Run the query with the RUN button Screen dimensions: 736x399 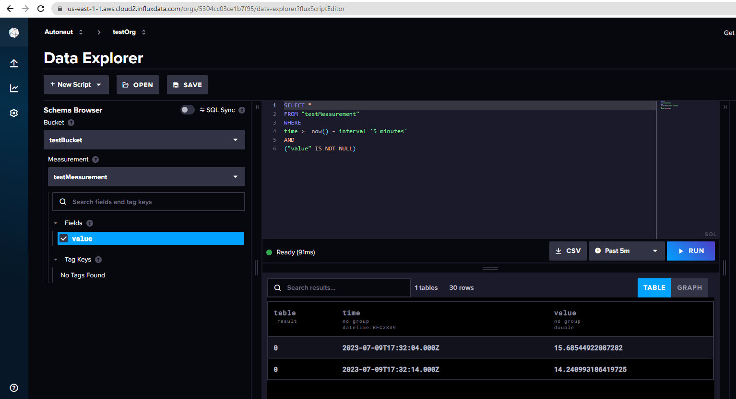[x=691, y=251]
